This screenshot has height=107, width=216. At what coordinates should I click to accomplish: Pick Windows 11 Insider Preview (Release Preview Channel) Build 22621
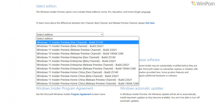point(87,50)
